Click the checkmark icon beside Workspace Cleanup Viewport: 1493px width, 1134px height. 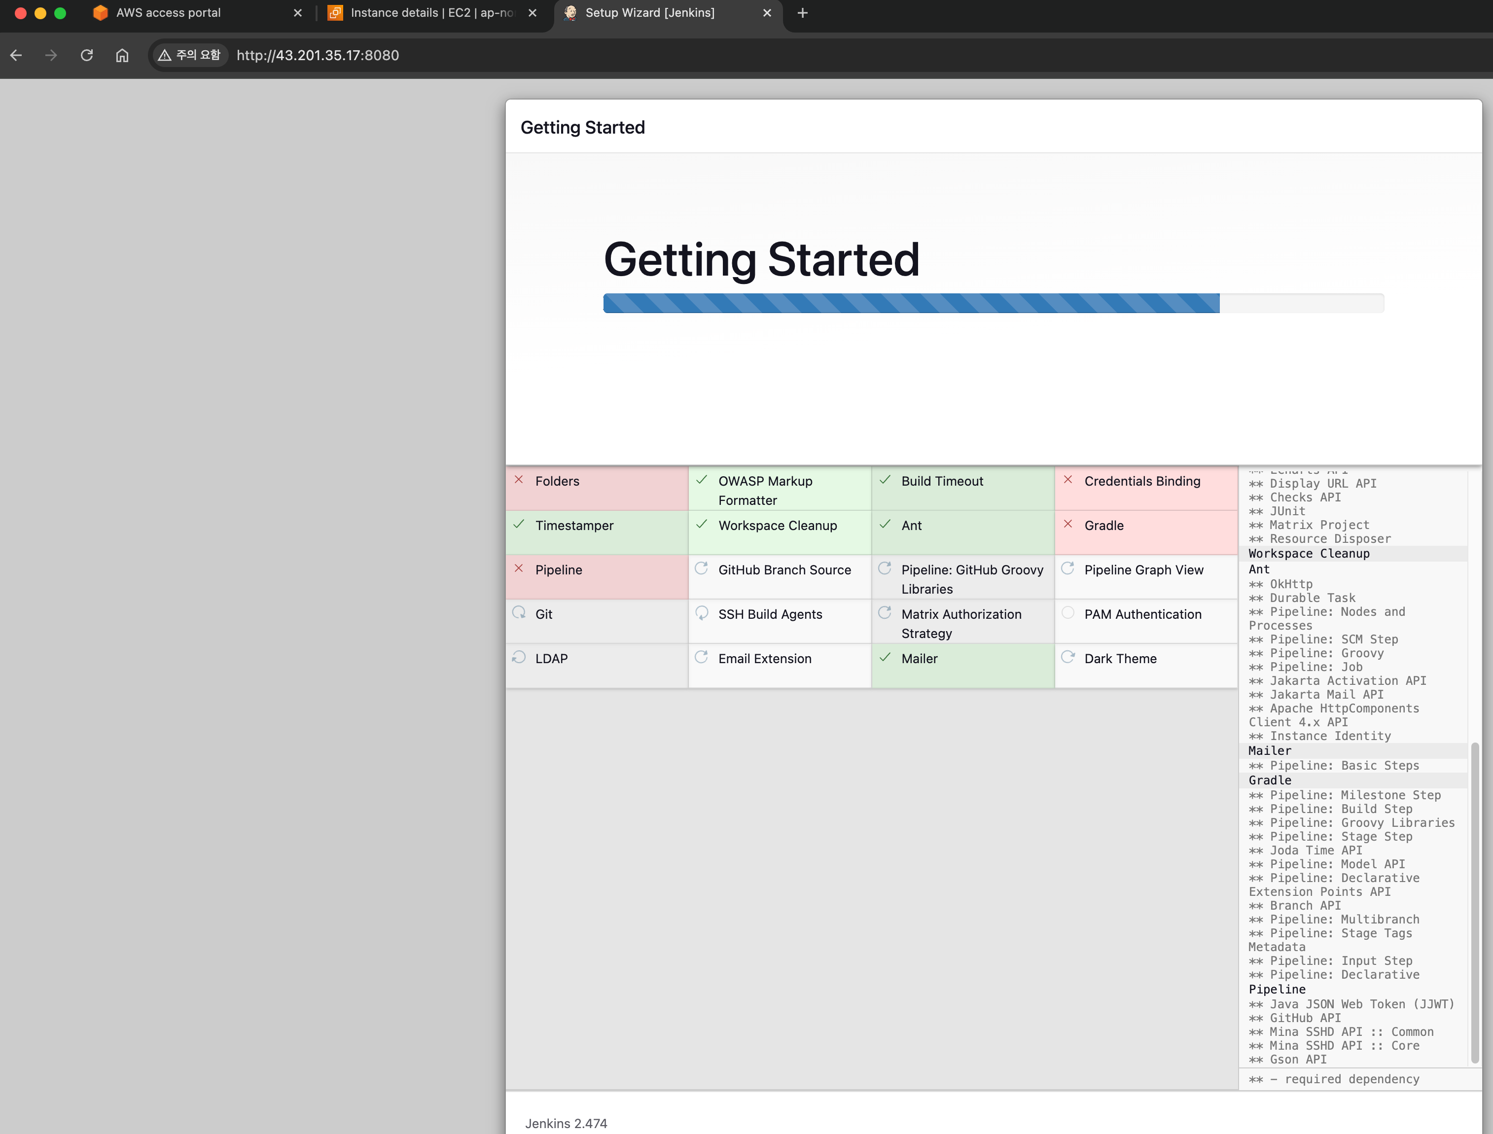(702, 525)
